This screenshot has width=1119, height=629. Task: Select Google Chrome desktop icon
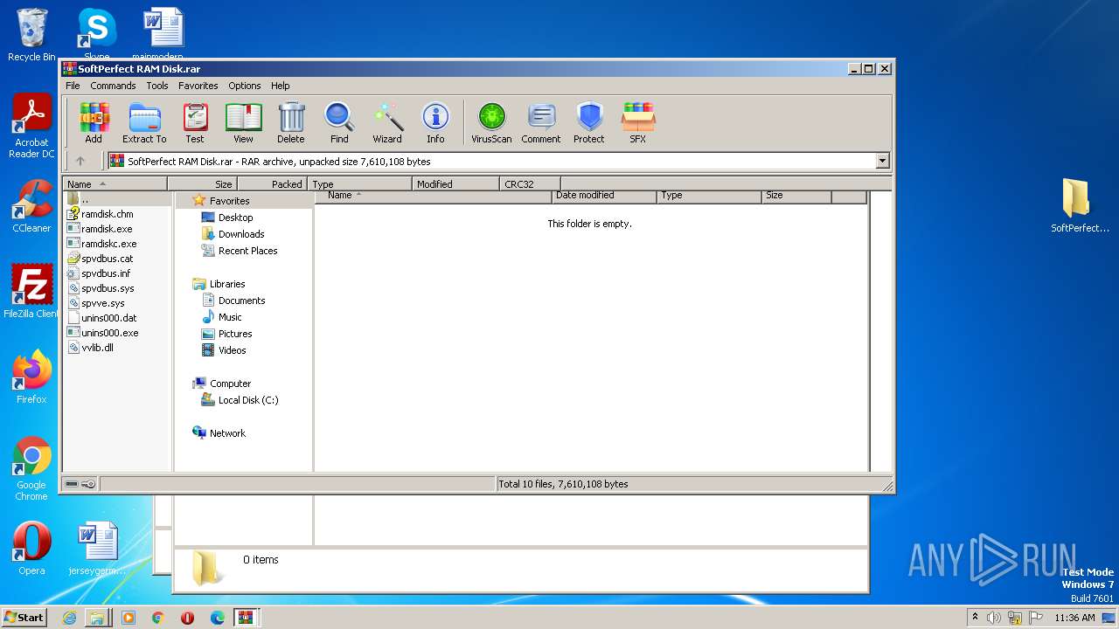pyautogui.click(x=31, y=468)
